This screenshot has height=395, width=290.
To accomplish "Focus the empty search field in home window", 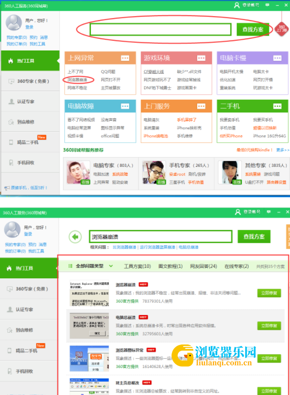I will click(x=161, y=29).
